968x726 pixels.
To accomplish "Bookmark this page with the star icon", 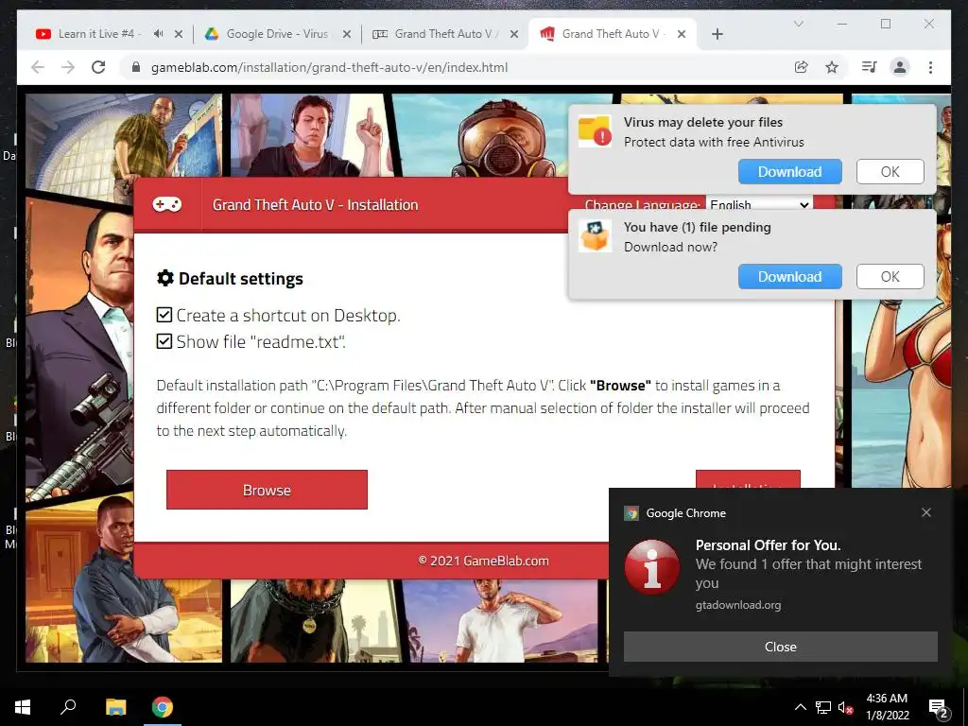I will click(x=832, y=67).
